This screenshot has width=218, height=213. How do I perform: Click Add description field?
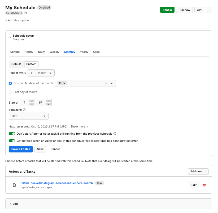tap(18, 20)
